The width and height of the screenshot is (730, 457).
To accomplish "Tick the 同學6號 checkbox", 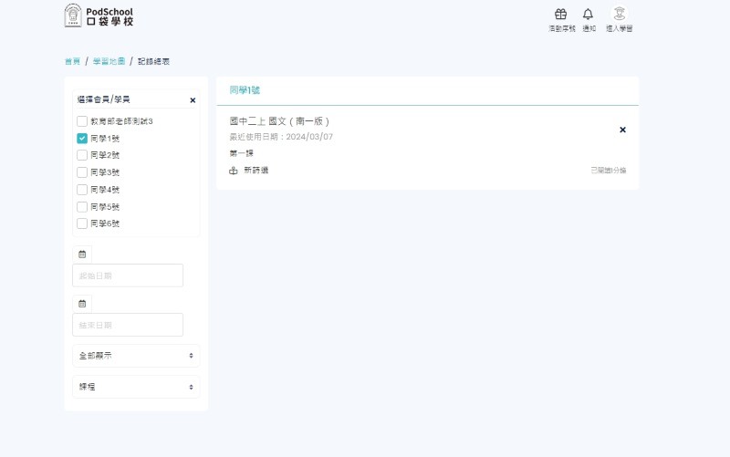I will coord(82,223).
